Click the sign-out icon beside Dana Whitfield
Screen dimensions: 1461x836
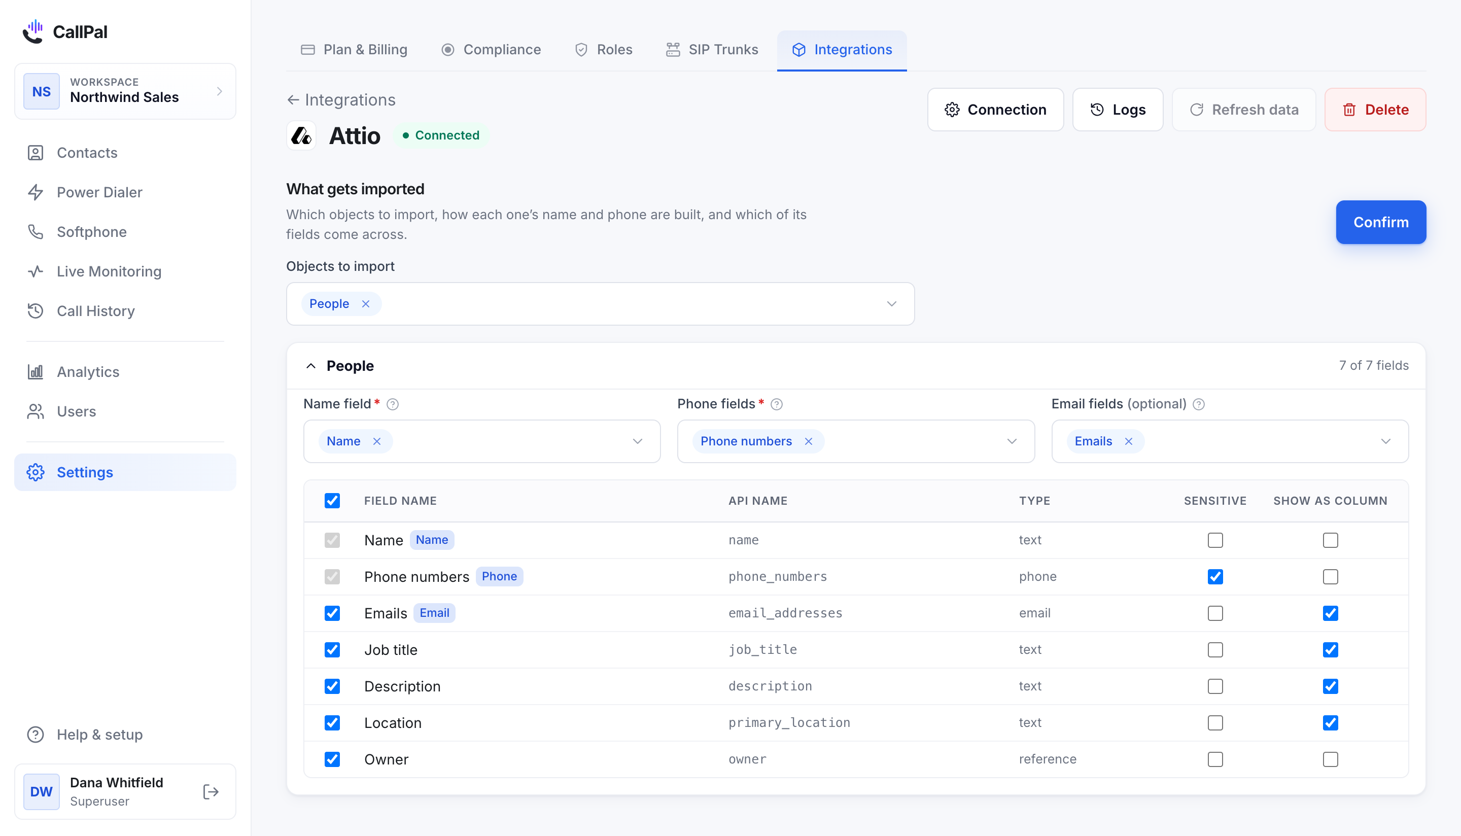point(211,792)
